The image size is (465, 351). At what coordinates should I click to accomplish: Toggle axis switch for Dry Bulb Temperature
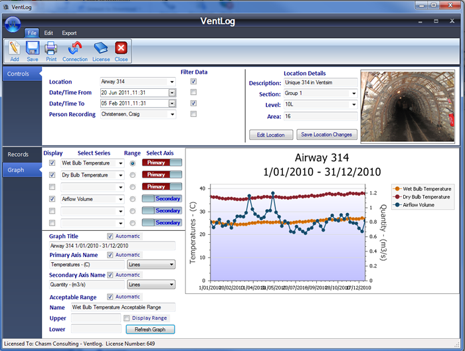click(x=161, y=175)
